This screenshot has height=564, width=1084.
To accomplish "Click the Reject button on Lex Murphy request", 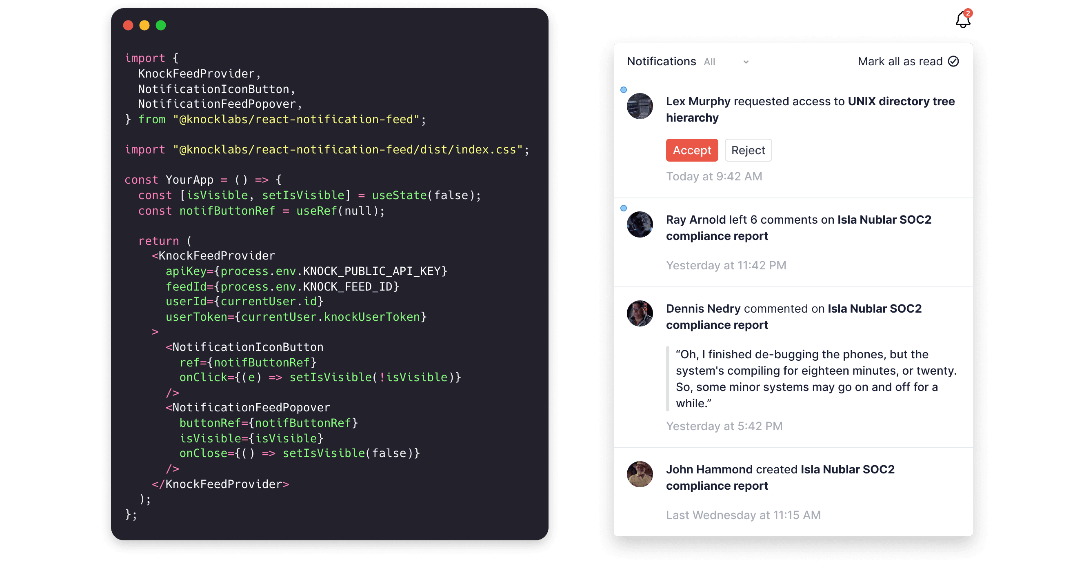I will click(749, 150).
